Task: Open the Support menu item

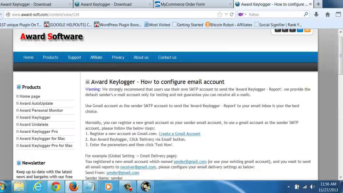Action: pos(74,57)
